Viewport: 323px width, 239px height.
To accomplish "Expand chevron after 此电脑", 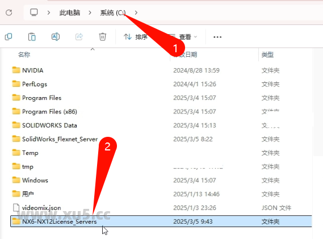I will [x=90, y=12].
